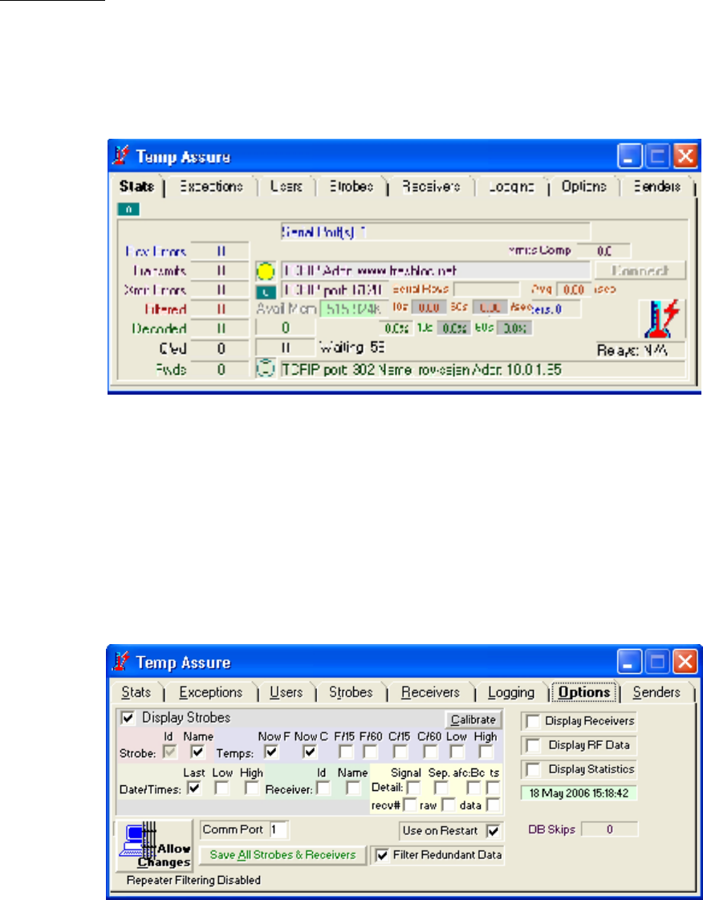703x900 pixels.
Task: Open the Receivers tab in the Options window
Action: [431, 691]
